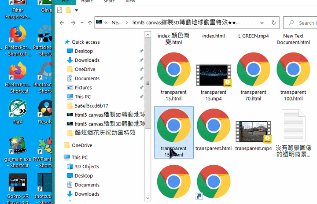The image size is (317, 204).
Task: Open pinned This PC under Quick access
Action: [x=82, y=96]
